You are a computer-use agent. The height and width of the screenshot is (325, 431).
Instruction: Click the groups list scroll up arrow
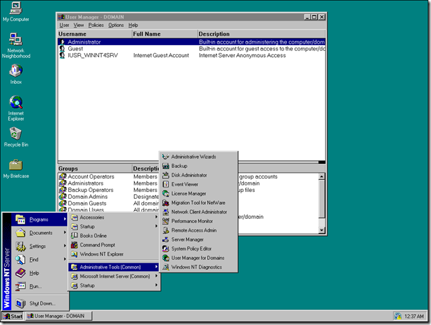click(x=322, y=177)
